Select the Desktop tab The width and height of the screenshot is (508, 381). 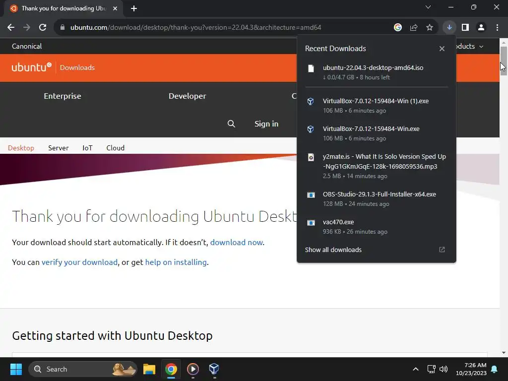coord(21,148)
